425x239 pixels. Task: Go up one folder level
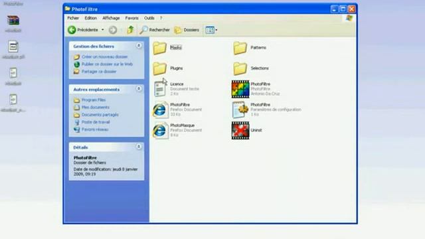(x=130, y=30)
